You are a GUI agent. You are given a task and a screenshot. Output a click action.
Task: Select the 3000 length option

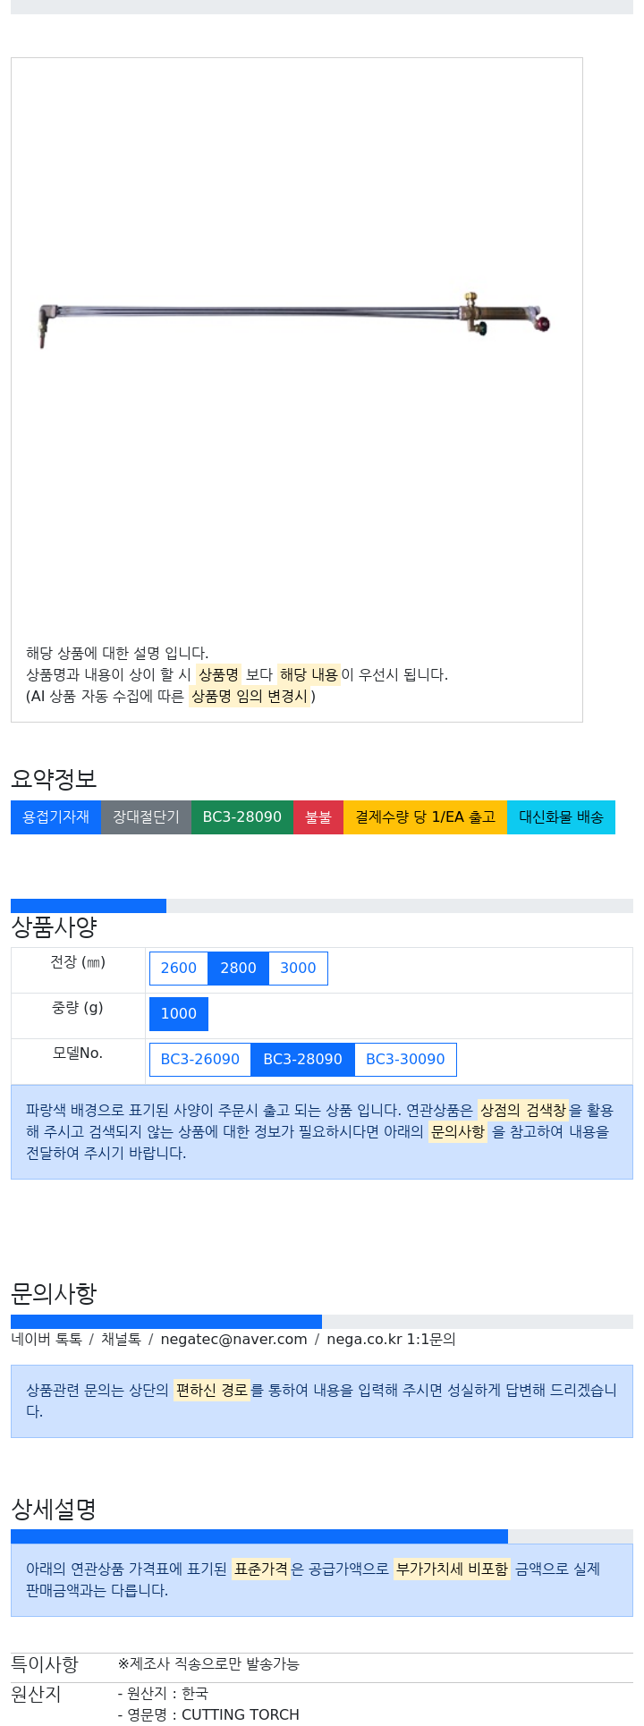tap(298, 969)
